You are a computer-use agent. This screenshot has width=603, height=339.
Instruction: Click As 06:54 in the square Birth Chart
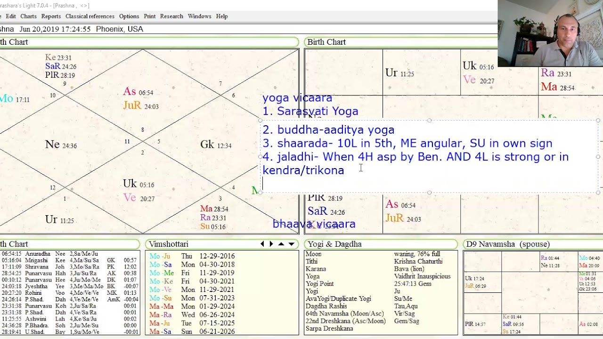pos(400,205)
